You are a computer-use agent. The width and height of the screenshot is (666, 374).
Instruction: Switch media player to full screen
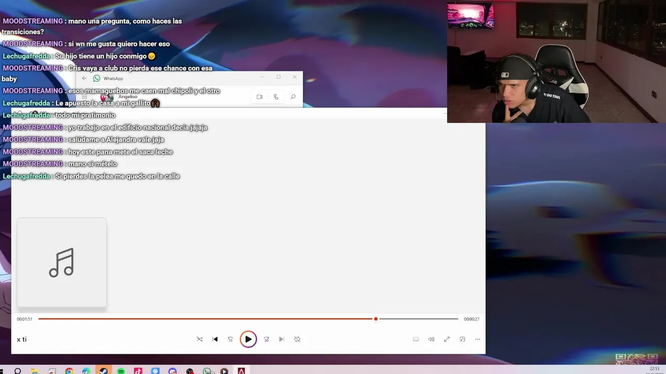coord(446,339)
